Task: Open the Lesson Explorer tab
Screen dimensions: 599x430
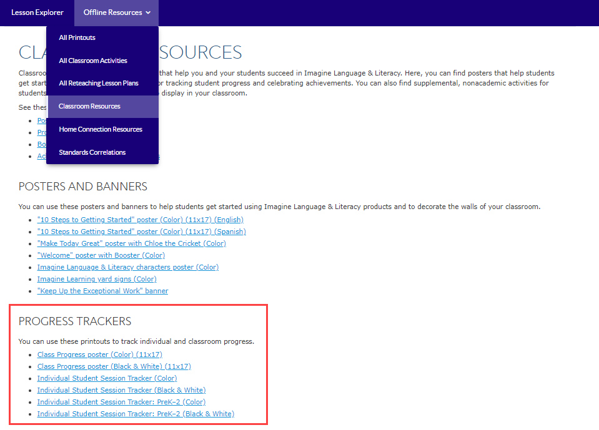Action: coord(37,12)
